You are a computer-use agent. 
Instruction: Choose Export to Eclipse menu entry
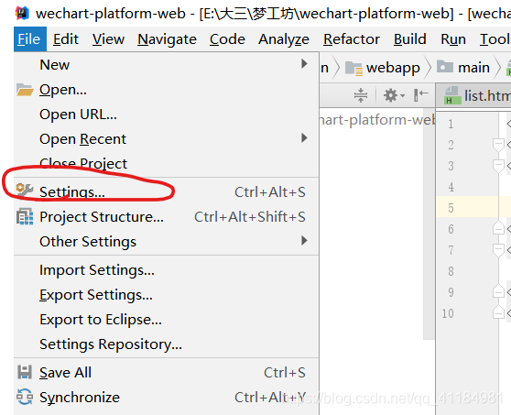pyautogui.click(x=101, y=320)
